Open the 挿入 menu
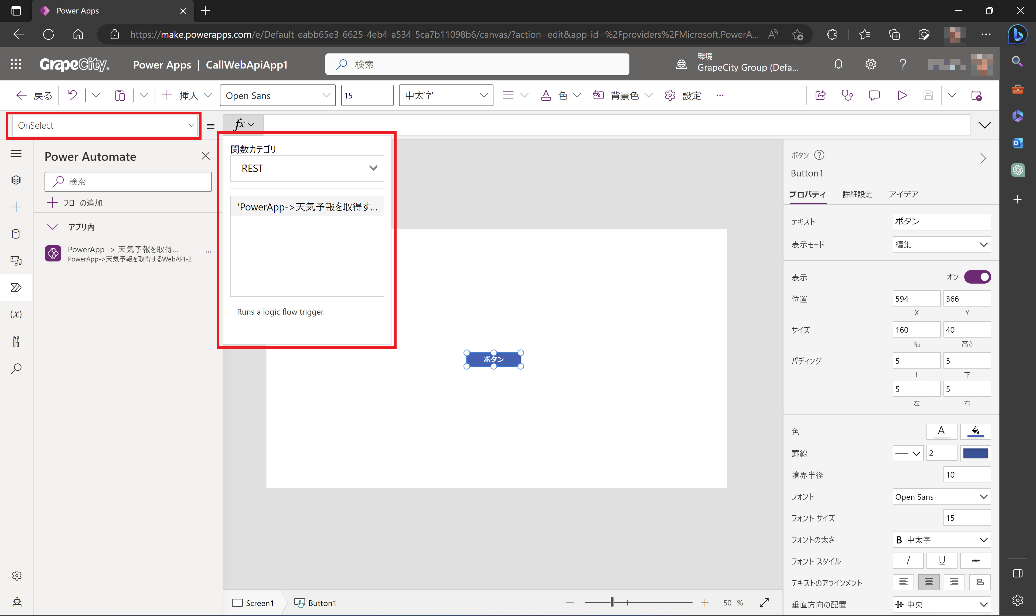The image size is (1036, 616). [187, 96]
